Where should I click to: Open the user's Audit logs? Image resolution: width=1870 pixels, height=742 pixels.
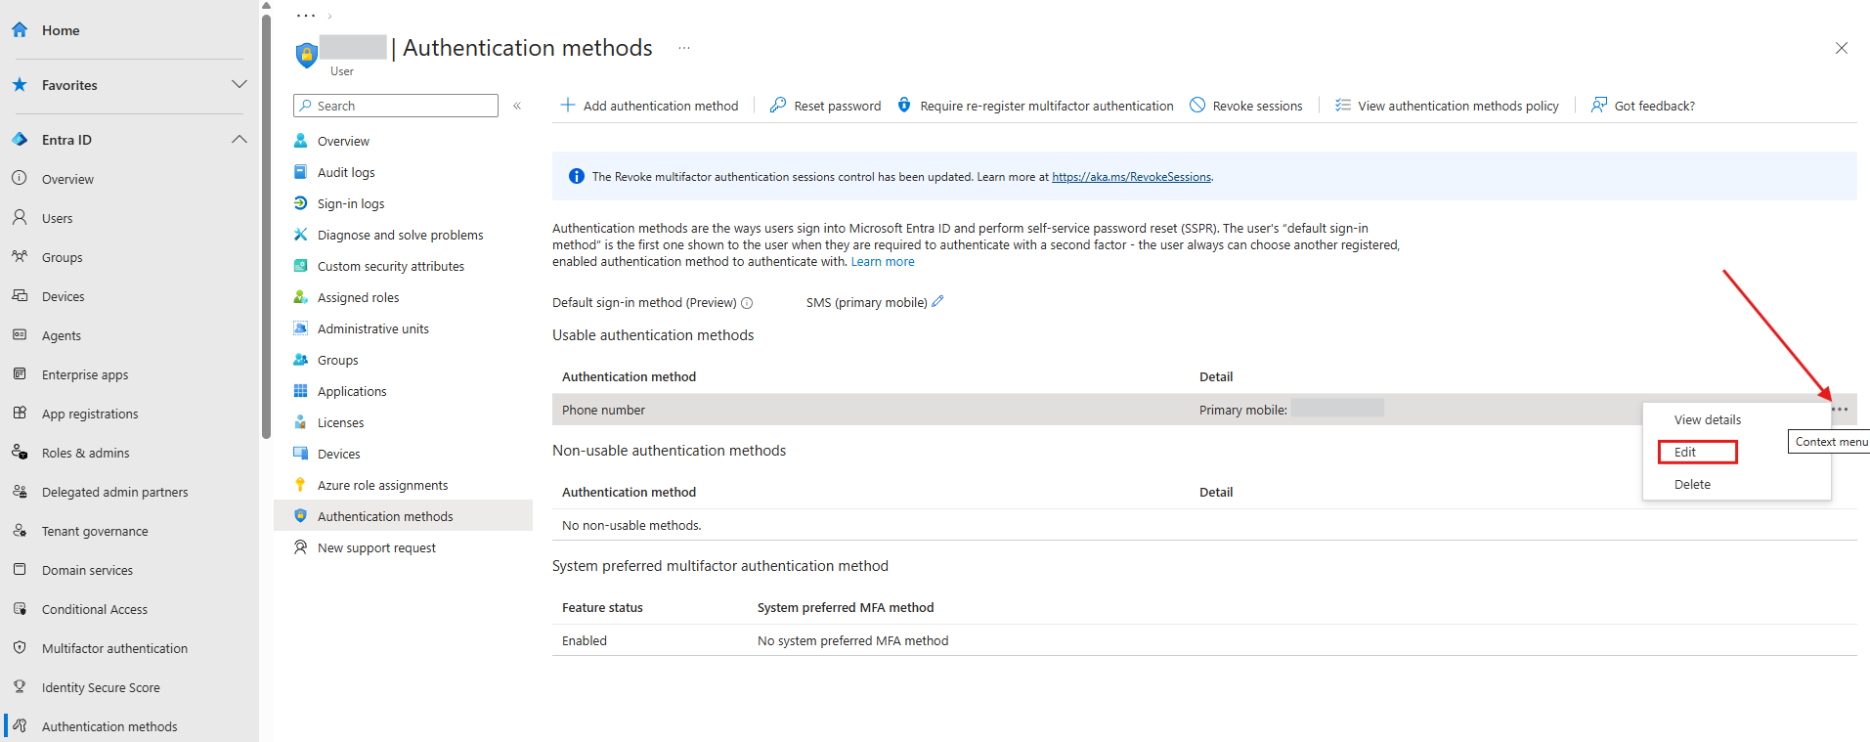click(346, 172)
